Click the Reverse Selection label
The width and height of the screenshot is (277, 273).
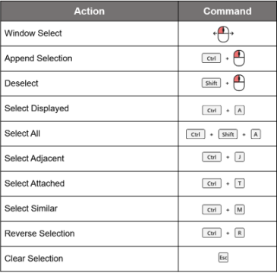[x=39, y=234]
